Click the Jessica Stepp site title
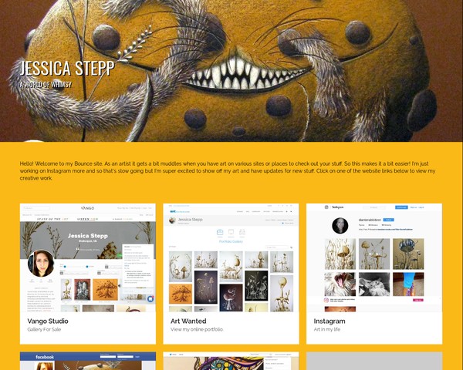The height and width of the screenshot is (370, 463). 67,68
